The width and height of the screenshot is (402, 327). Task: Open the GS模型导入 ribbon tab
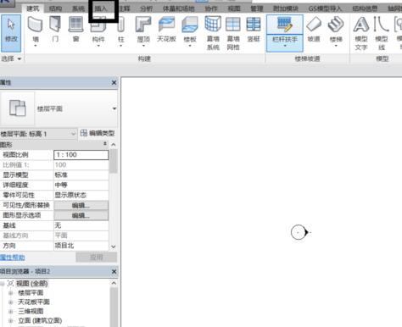point(325,8)
